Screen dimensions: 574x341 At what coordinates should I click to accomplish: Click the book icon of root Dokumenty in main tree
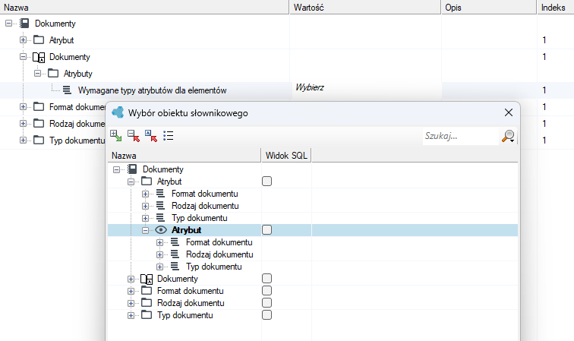24,24
